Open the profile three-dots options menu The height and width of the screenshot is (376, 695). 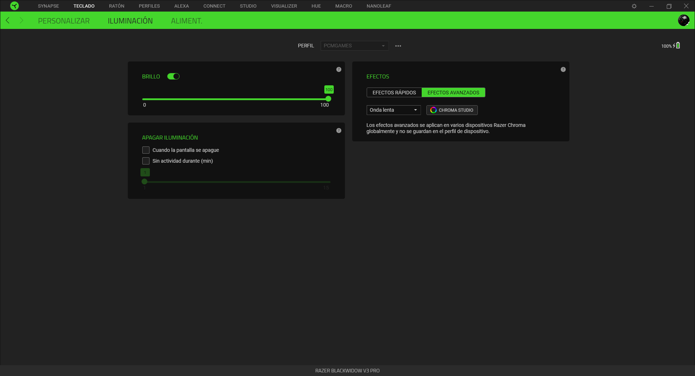coord(398,46)
